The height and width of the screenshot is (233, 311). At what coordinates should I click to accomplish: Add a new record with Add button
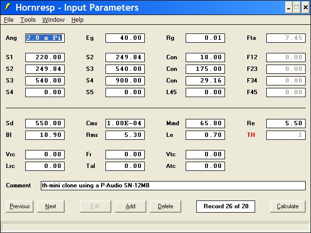tap(130, 206)
